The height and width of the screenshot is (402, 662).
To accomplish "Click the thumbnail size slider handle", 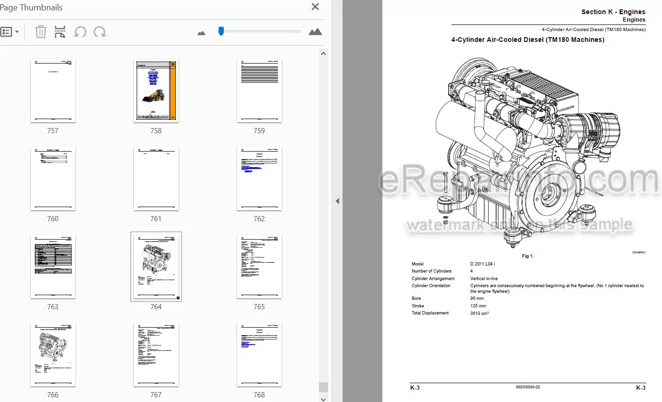I will point(221,31).
